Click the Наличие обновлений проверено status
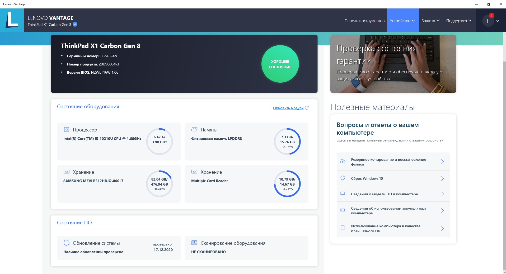The width and height of the screenshot is (506, 274). [x=93, y=252]
